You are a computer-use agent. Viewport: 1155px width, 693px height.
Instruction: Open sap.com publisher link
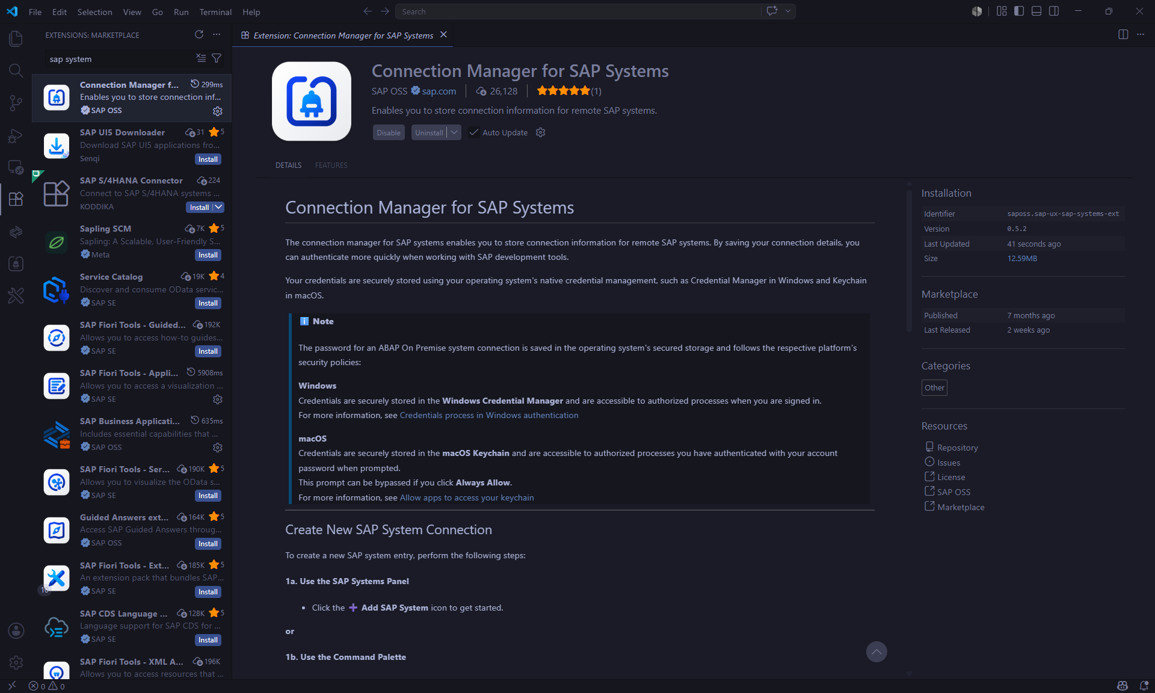click(439, 91)
